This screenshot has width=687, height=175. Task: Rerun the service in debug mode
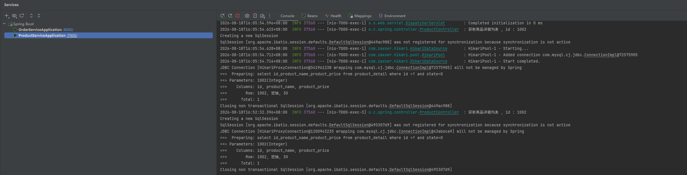coord(230,16)
